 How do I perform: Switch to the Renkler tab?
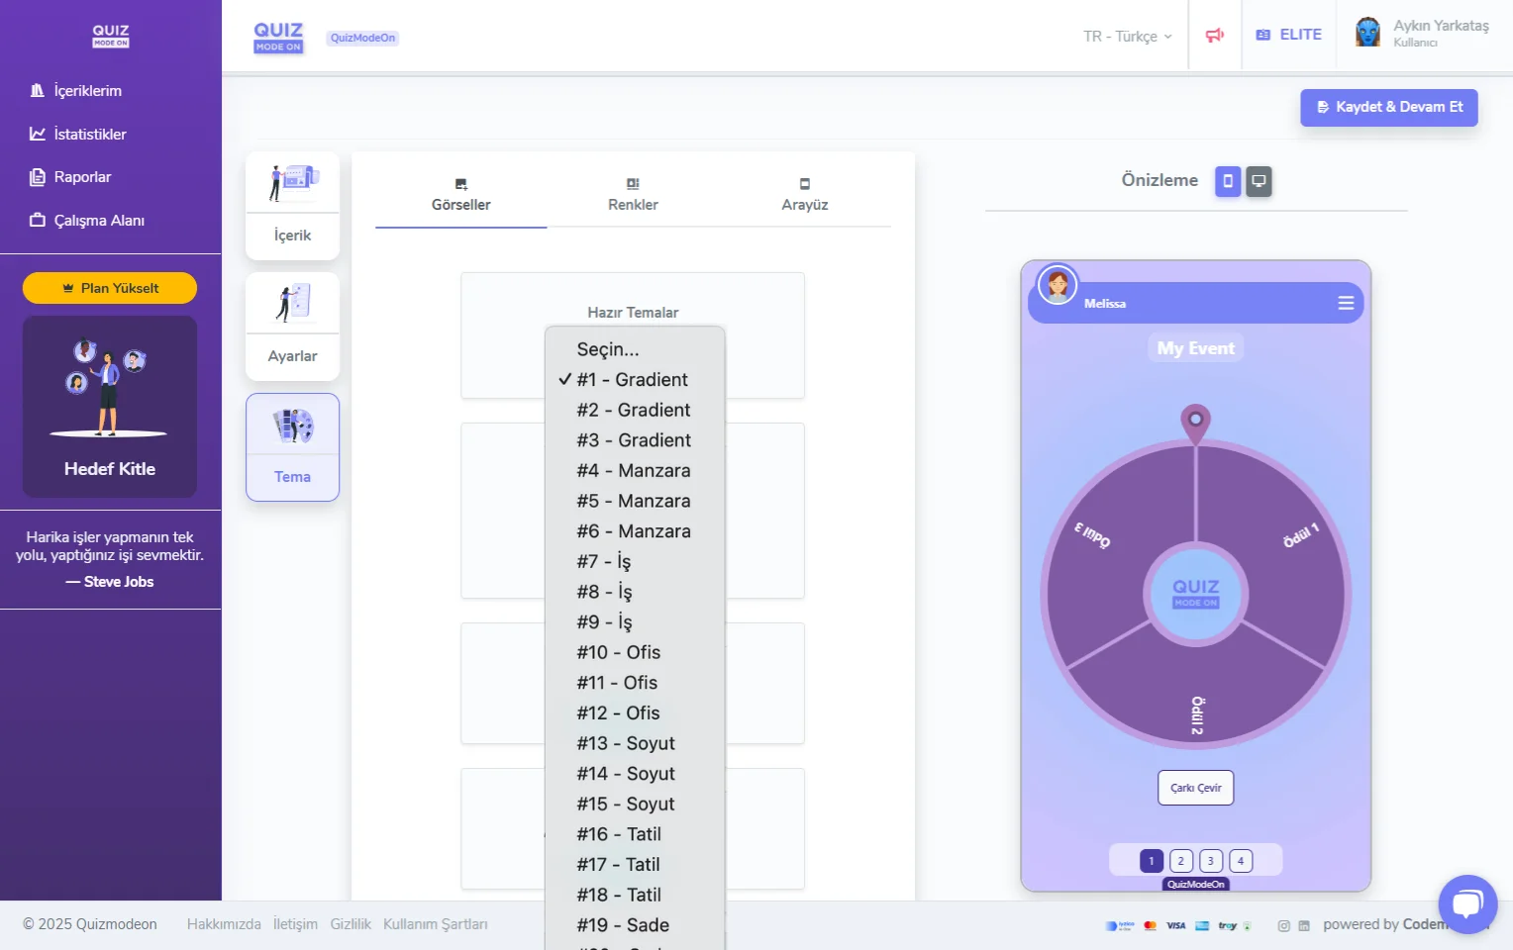[633, 195]
